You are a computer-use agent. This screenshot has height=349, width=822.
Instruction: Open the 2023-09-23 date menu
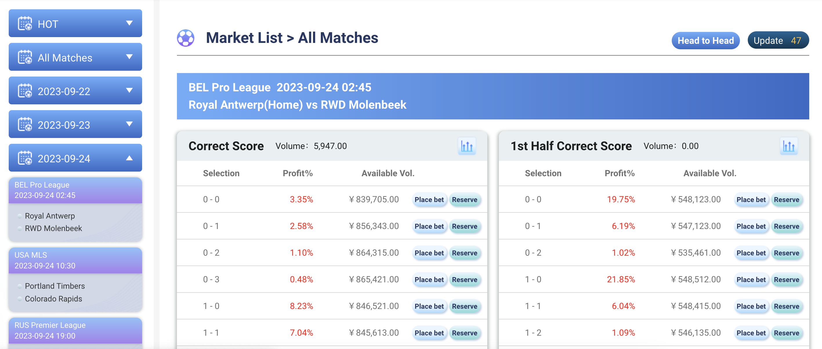pos(75,124)
